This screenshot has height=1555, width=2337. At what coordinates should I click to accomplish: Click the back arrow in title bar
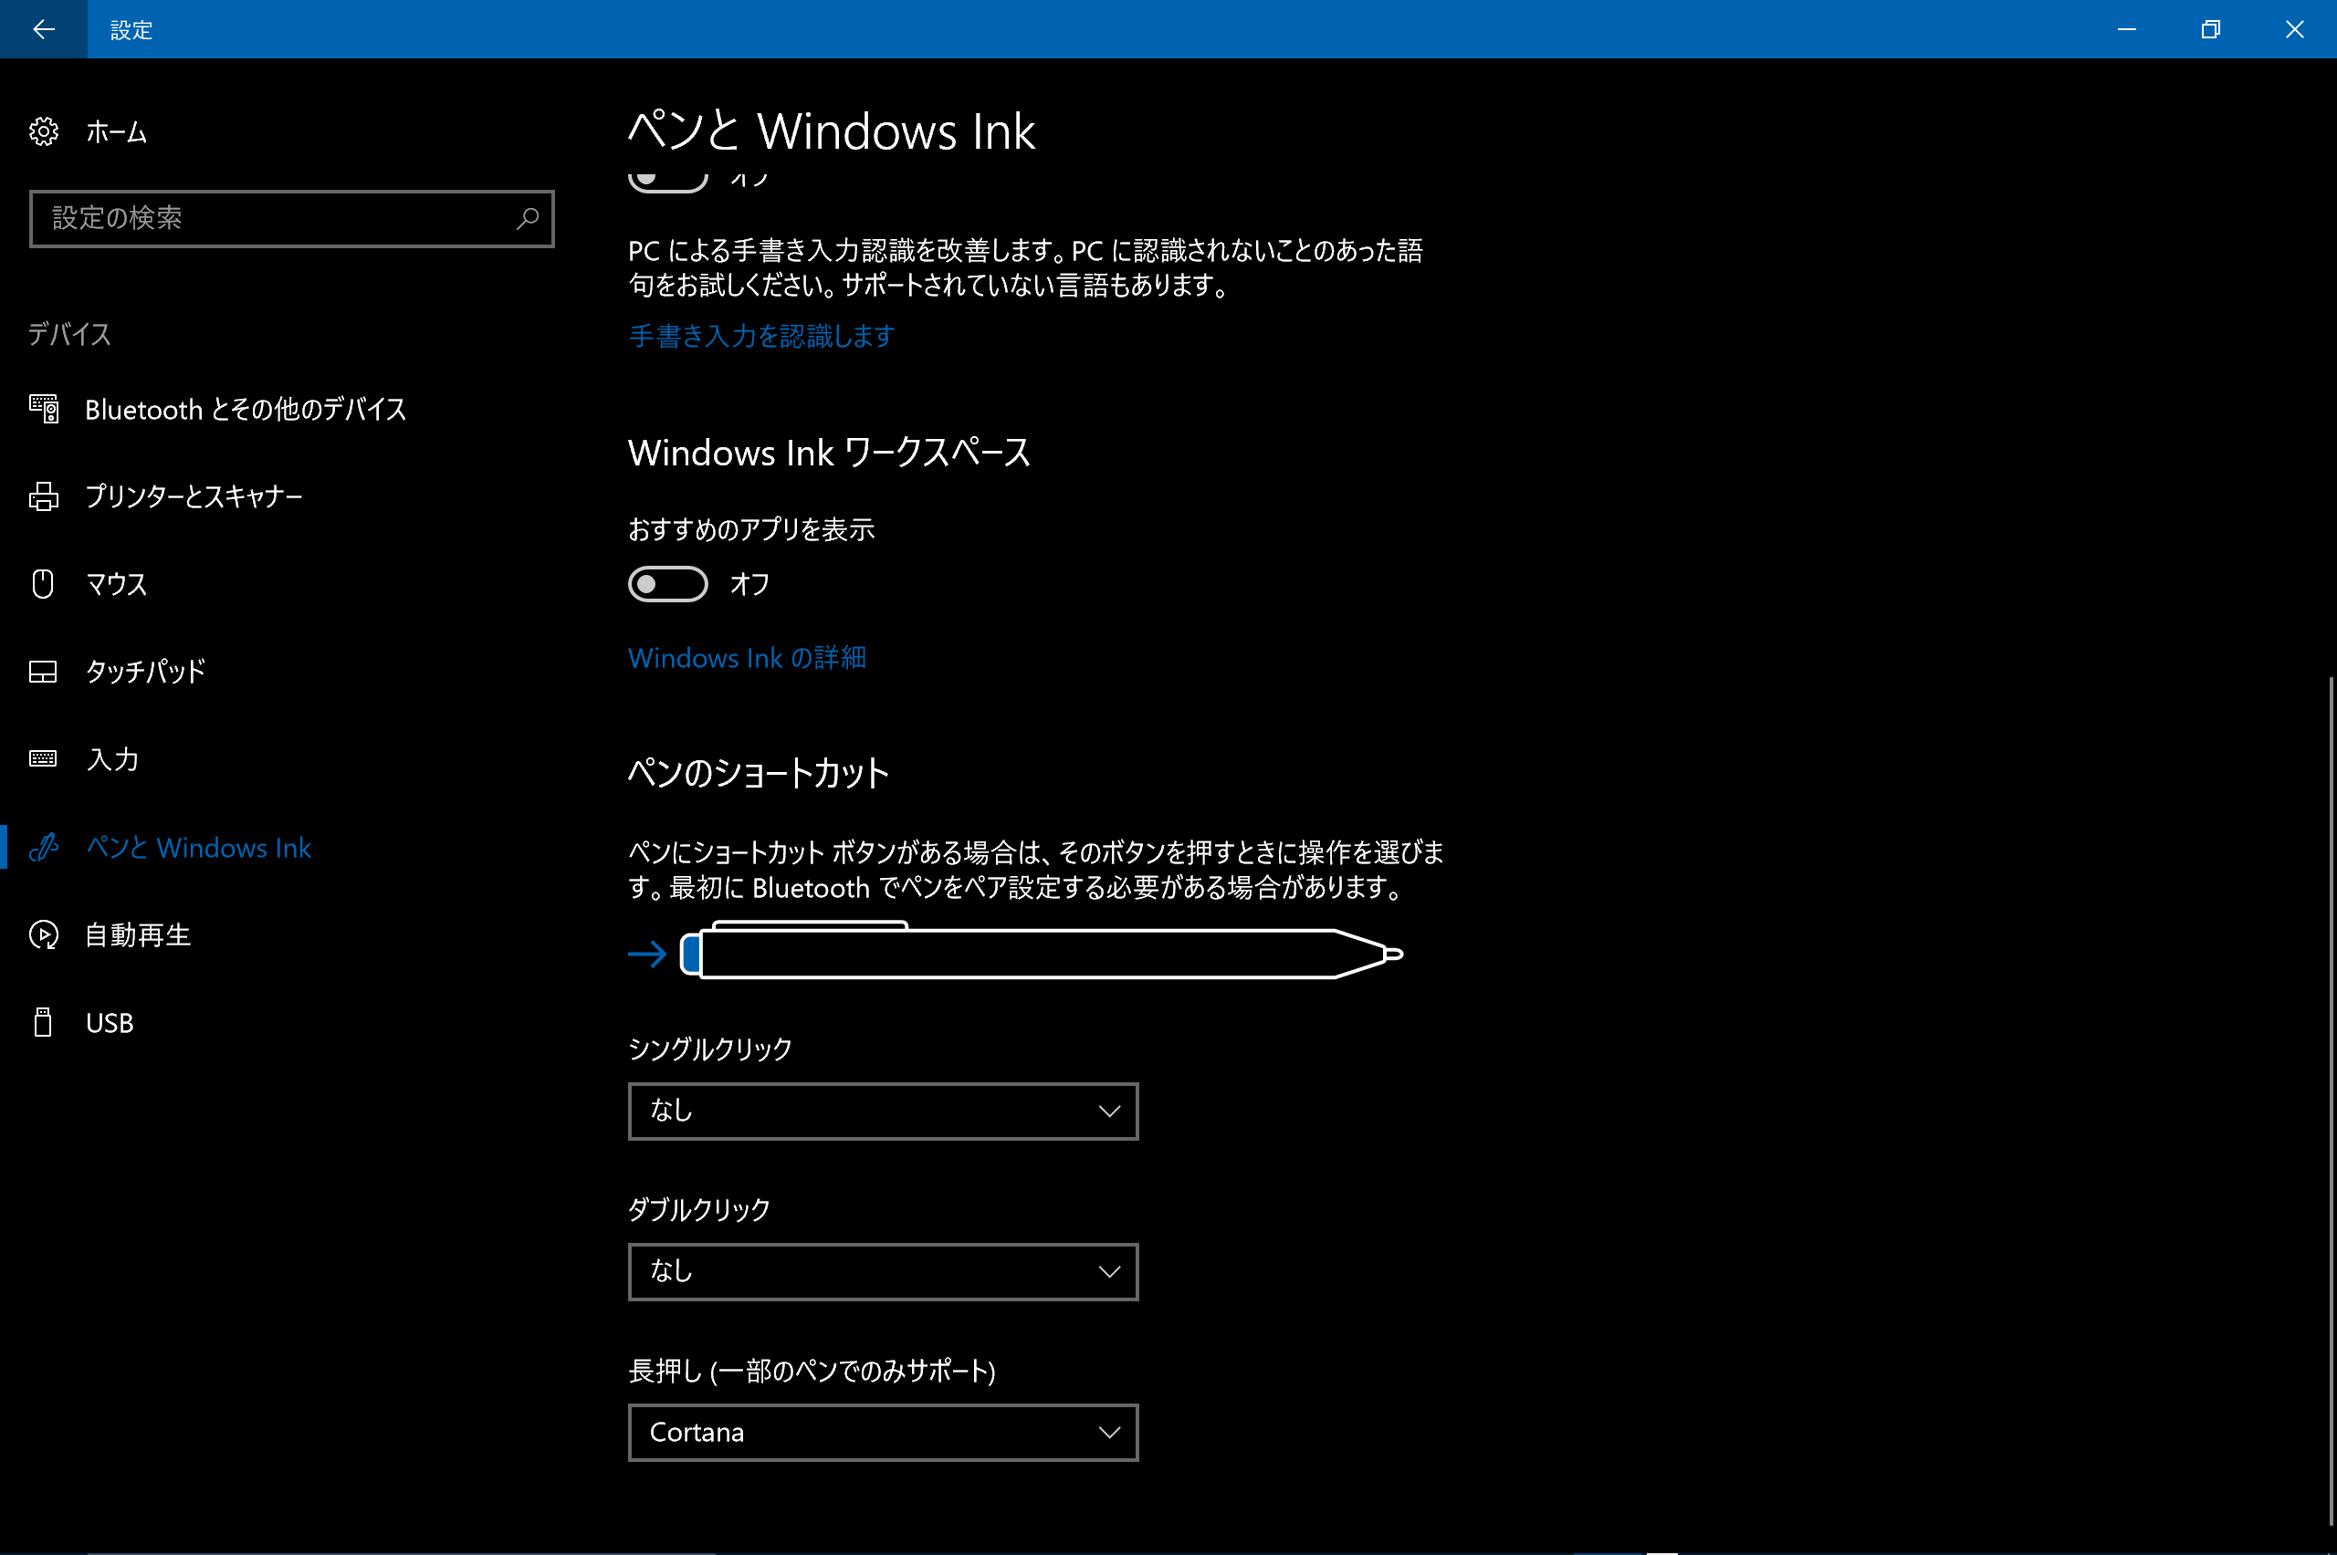click(x=44, y=29)
